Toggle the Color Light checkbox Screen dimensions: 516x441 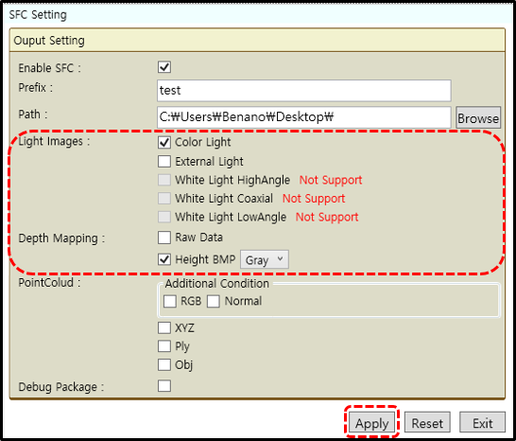pos(164,142)
